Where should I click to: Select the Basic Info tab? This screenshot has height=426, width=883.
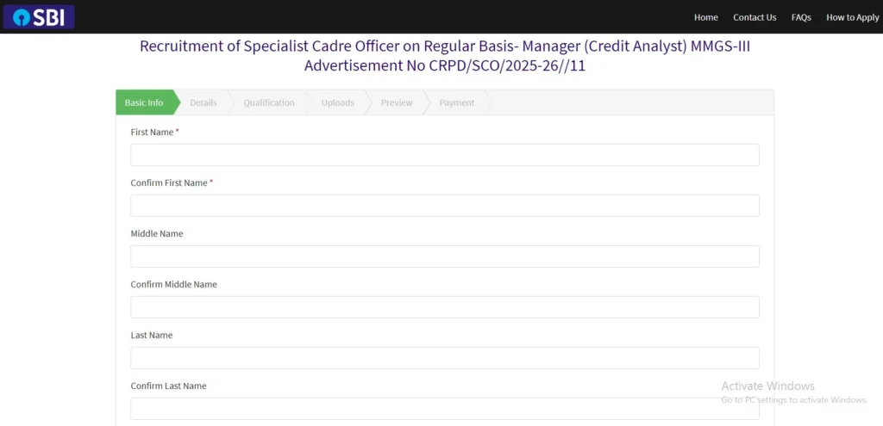[144, 102]
